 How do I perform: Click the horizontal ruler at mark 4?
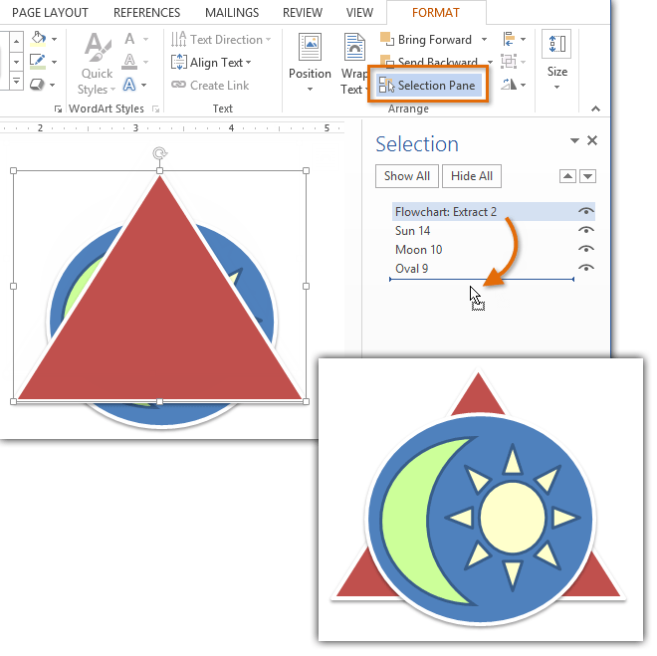pos(231,128)
